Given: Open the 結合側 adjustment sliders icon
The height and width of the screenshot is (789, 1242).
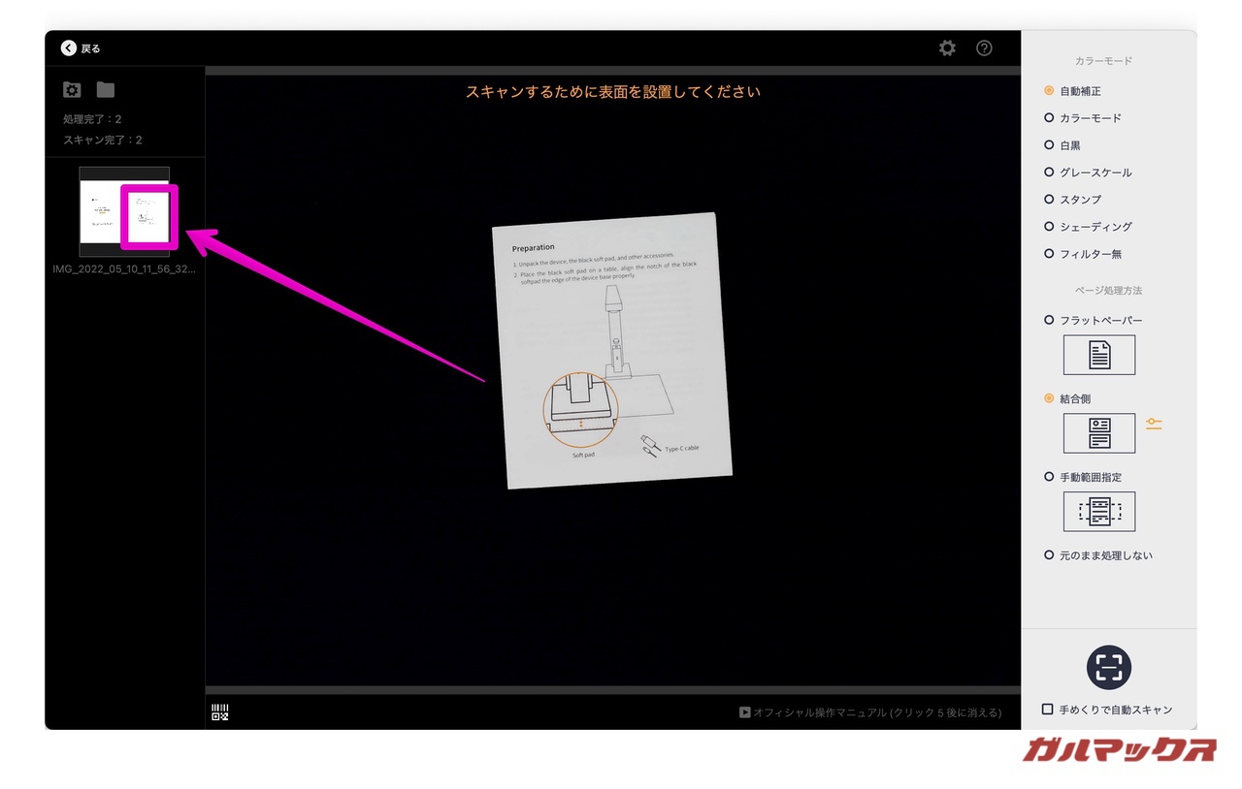Looking at the screenshot, I should click(x=1153, y=425).
